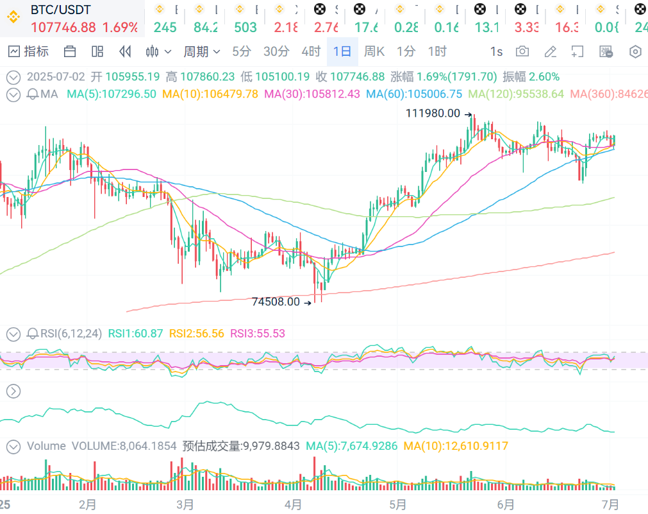Select the ticker showing 2.76
648x514 pixels.
[x=326, y=18]
